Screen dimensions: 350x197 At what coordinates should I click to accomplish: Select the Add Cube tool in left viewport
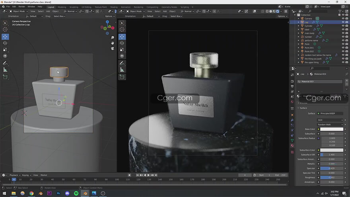[x=5, y=77]
